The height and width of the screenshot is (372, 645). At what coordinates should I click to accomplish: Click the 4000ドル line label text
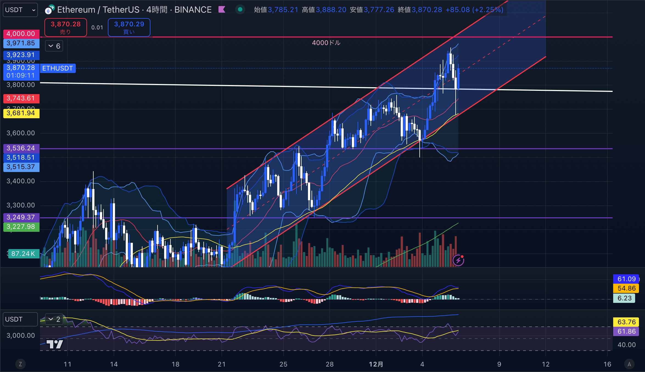tap(326, 43)
